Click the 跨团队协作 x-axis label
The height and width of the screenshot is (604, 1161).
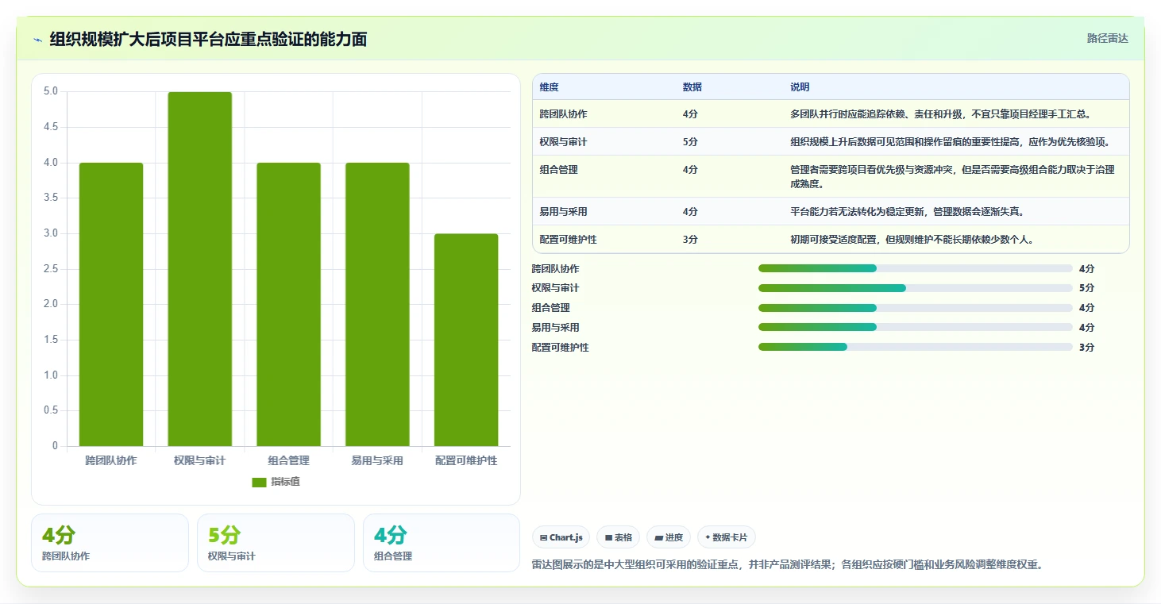pyautogui.click(x=111, y=460)
